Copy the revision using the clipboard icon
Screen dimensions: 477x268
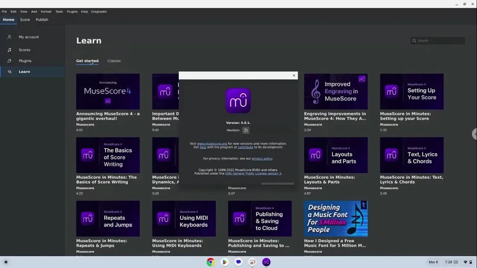[x=246, y=130]
